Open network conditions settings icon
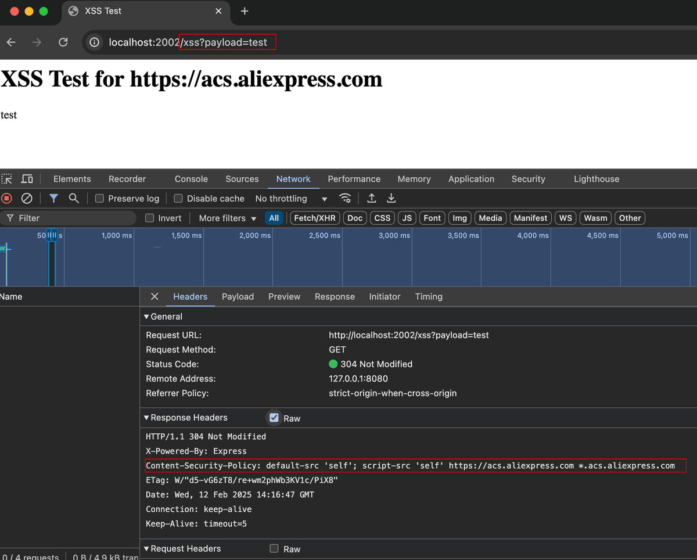 pos(346,198)
